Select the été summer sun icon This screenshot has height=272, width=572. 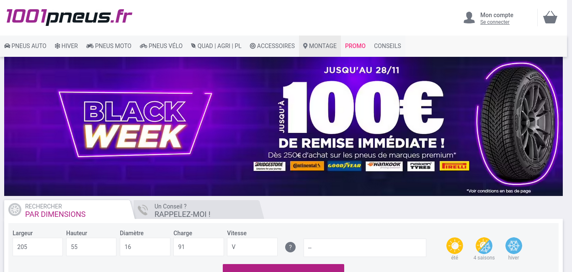(455, 246)
